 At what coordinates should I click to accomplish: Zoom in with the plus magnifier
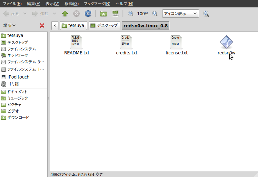point(155,14)
